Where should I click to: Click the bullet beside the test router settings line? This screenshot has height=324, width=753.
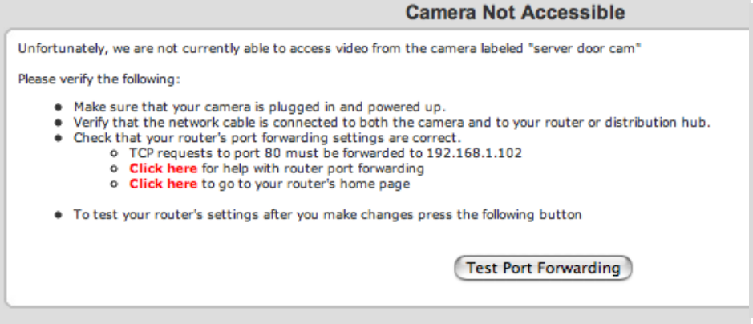pos(58,216)
